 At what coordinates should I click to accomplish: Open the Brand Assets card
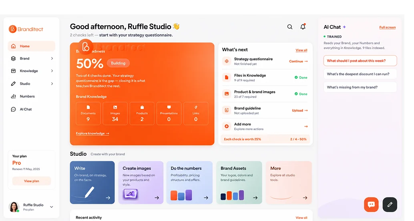(239, 183)
